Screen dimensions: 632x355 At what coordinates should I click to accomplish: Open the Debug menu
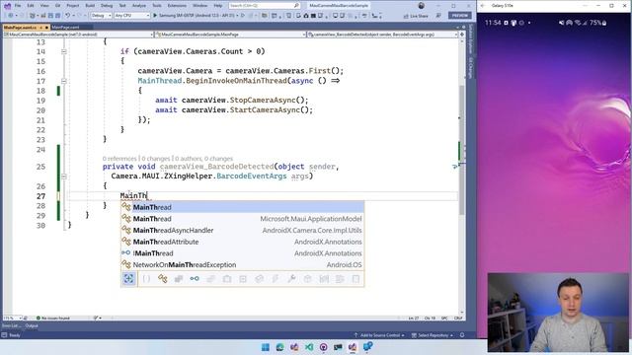click(x=107, y=6)
